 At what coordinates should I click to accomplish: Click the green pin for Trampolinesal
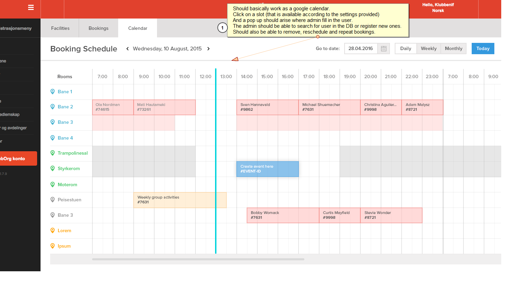click(x=53, y=153)
